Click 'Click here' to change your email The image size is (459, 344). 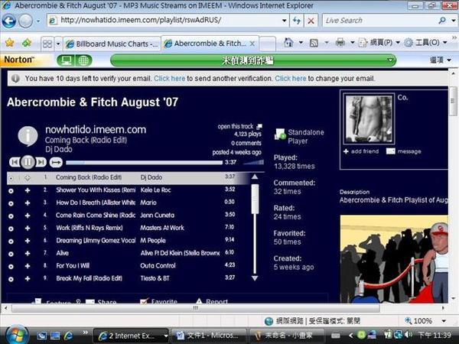(x=291, y=79)
